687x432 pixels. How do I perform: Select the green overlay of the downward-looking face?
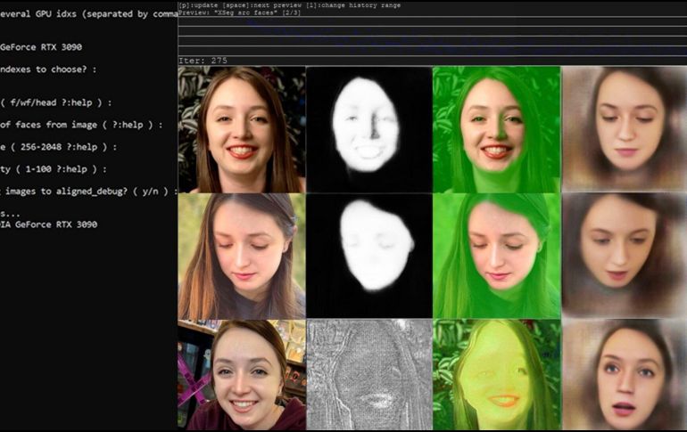496,257
